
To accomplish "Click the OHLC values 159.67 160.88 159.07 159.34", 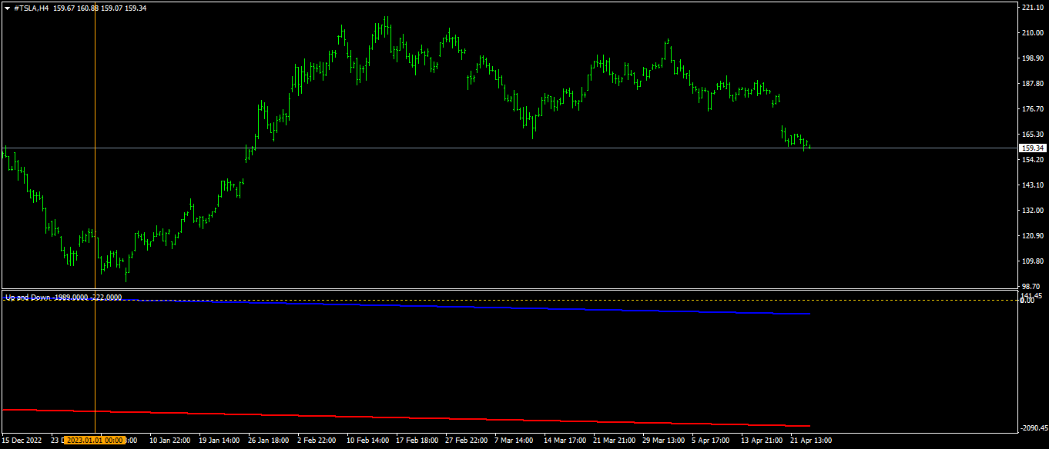I will pyautogui.click(x=100, y=8).
